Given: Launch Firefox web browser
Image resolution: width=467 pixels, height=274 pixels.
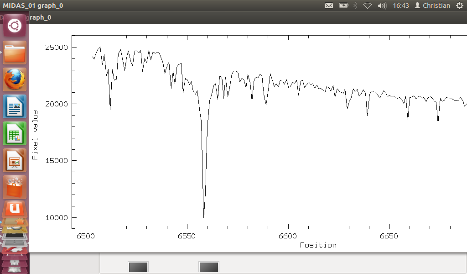Looking at the screenshot, I should 15,79.
